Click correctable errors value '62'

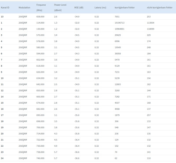[116, 158]
